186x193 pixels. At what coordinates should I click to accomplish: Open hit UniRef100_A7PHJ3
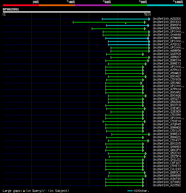click(167, 70)
